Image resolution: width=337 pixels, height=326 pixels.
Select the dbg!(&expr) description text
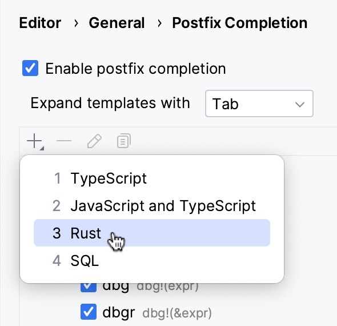(x=177, y=313)
